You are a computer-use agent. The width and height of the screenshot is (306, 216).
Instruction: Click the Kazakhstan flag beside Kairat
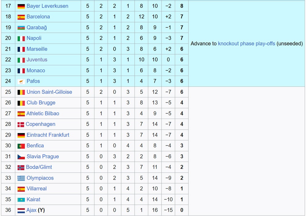point(21,200)
